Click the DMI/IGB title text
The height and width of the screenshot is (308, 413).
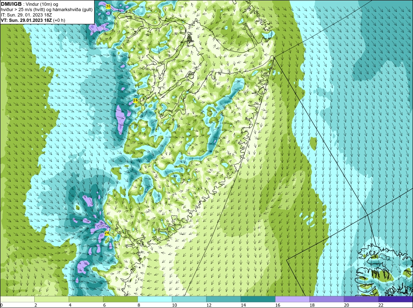(12, 4)
